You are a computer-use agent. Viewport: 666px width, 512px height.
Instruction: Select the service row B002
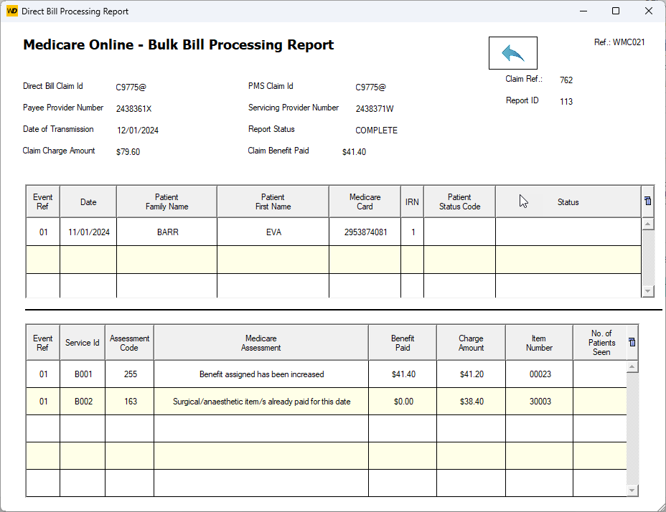tap(327, 401)
